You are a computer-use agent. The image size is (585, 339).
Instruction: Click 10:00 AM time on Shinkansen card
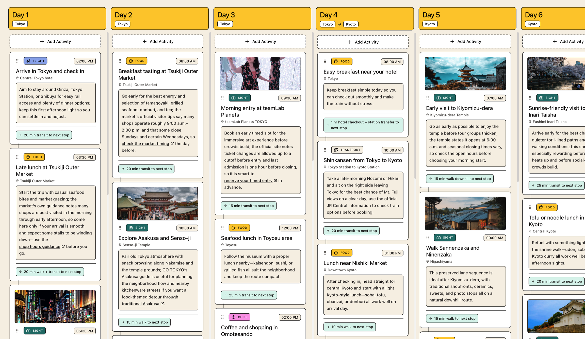click(392, 150)
